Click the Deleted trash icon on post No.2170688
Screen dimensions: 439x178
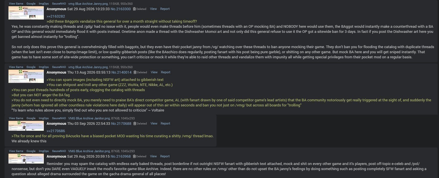pyautogui.click(x=135, y=124)
